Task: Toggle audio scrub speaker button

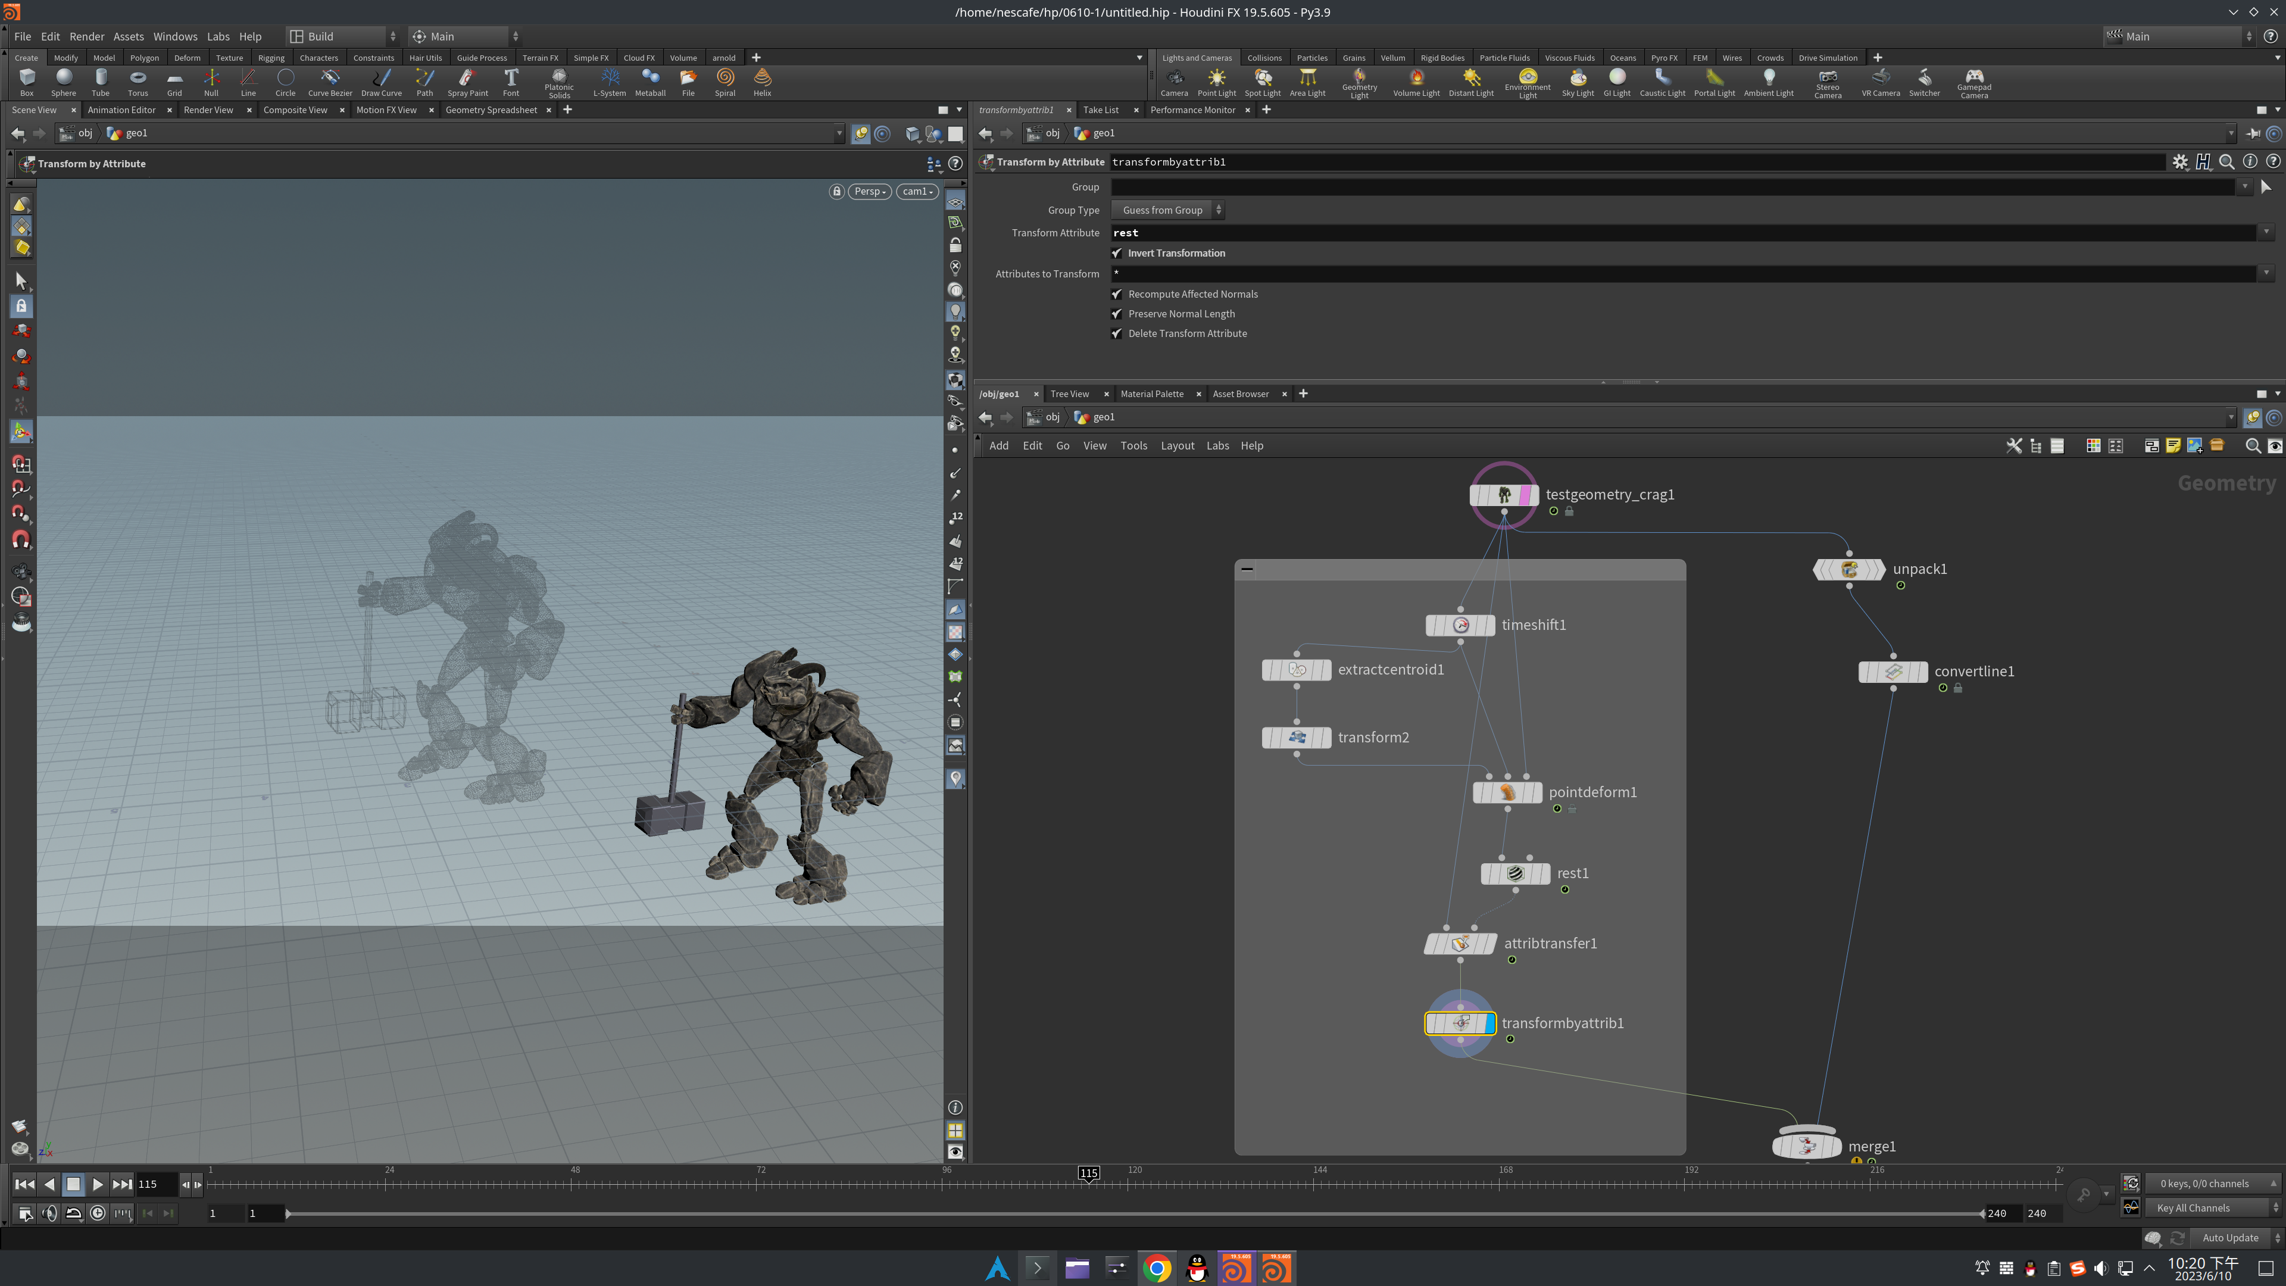Action: click(x=49, y=1213)
